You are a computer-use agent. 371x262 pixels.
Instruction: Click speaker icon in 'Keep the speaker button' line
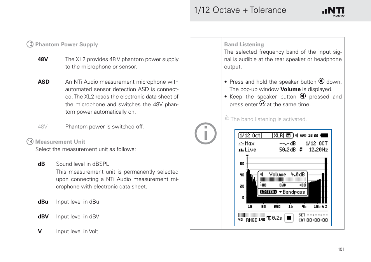click(x=303, y=96)
